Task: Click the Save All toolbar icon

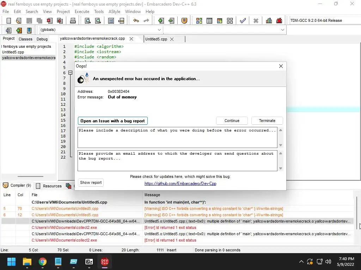Action: pos(39,21)
